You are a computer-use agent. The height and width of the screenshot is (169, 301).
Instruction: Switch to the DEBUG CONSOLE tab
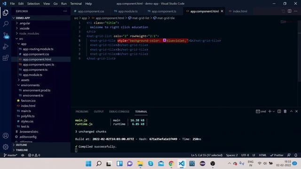point(119,112)
